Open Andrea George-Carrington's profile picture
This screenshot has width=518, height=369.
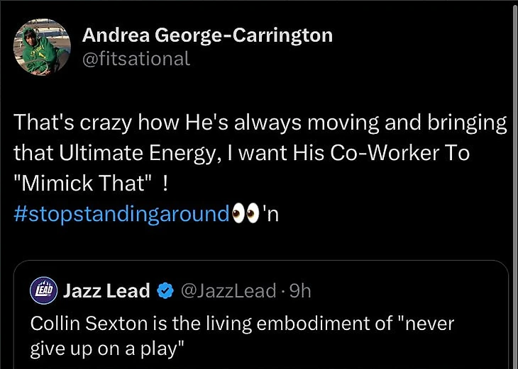[42, 47]
